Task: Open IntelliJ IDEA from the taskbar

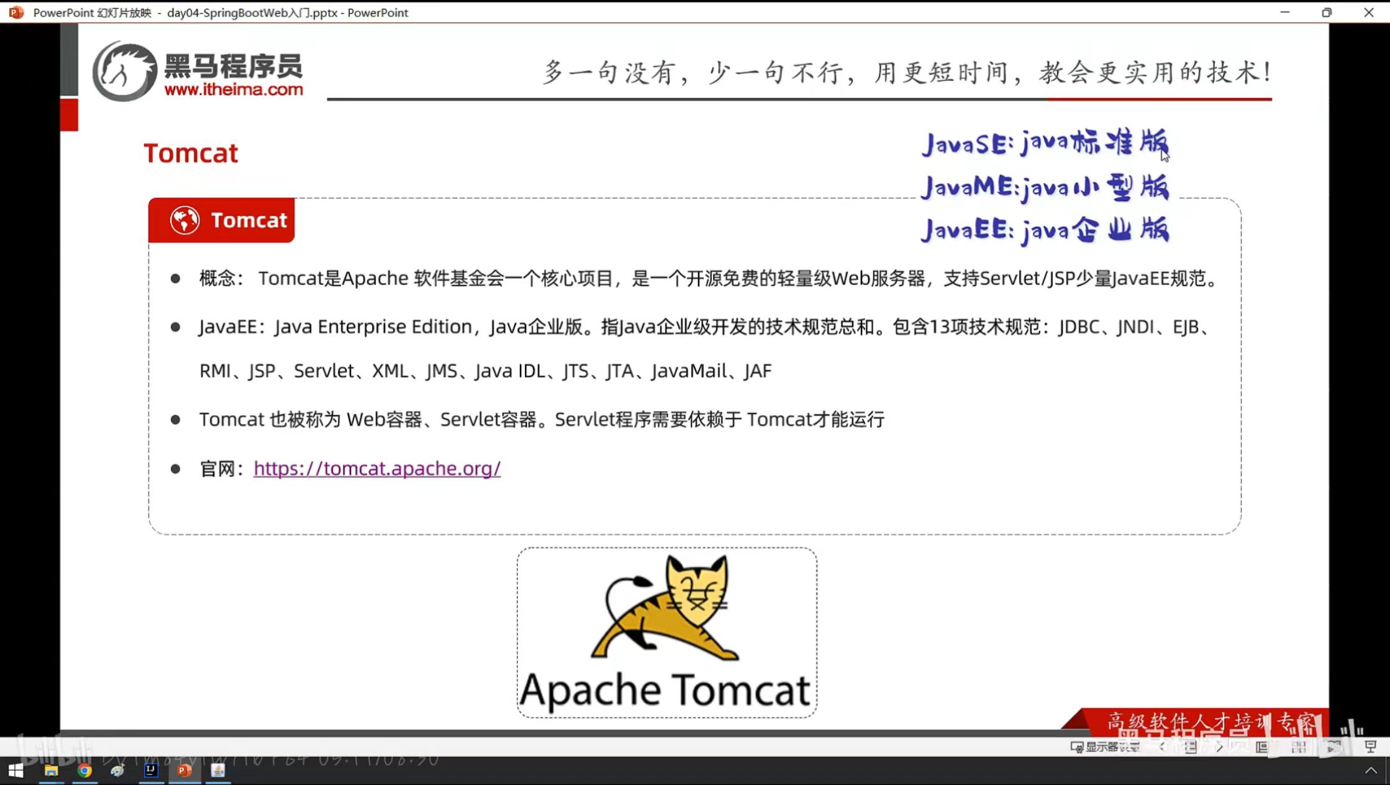Action: [151, 771]
